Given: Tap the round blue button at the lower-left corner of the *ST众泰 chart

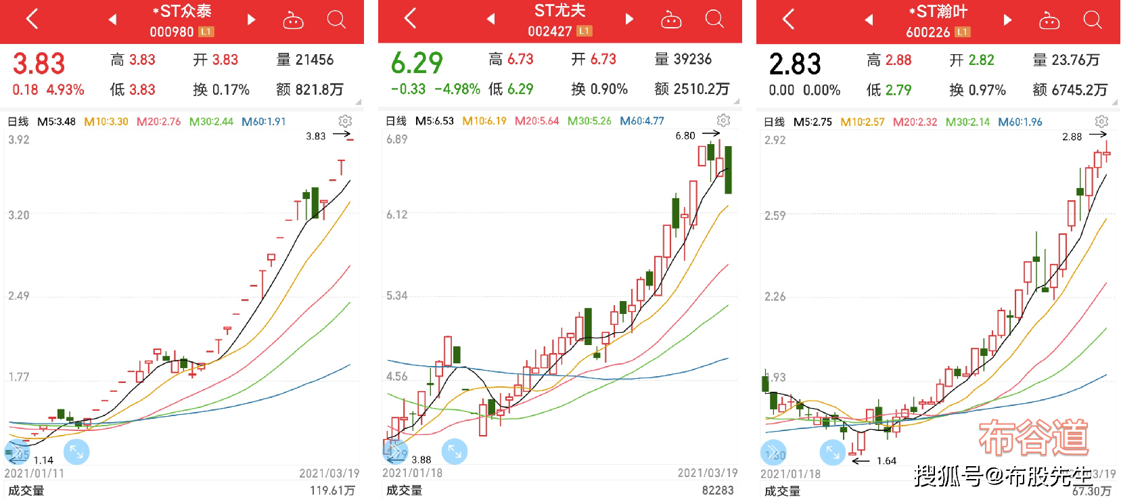Looking at the screenshot, I should click(17, 452).
